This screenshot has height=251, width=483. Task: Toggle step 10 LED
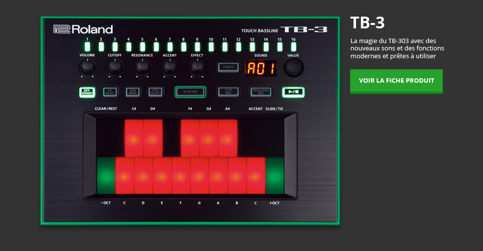(211, 46)
